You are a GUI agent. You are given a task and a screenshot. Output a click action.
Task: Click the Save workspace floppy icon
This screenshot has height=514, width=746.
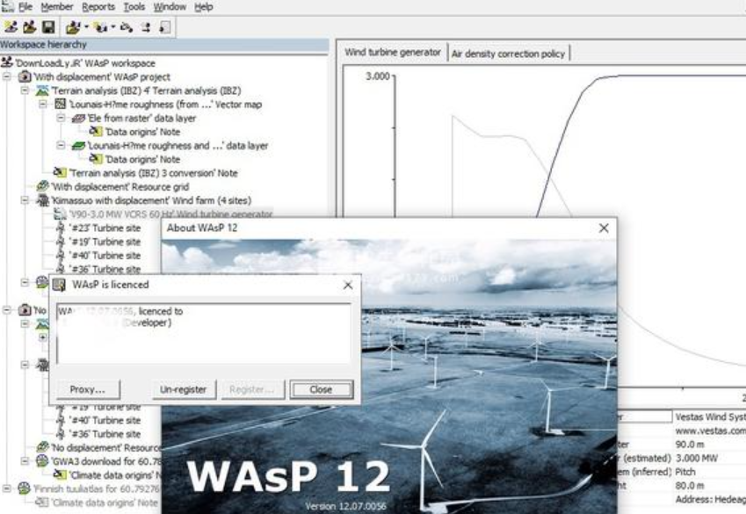tap(48, 27)
